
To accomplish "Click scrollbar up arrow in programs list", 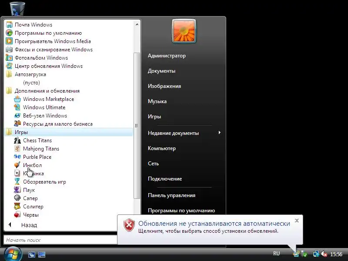I will (x=137, y=24).
